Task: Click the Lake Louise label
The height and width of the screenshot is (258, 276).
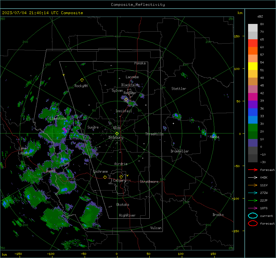Action: (x=24, y=151)
